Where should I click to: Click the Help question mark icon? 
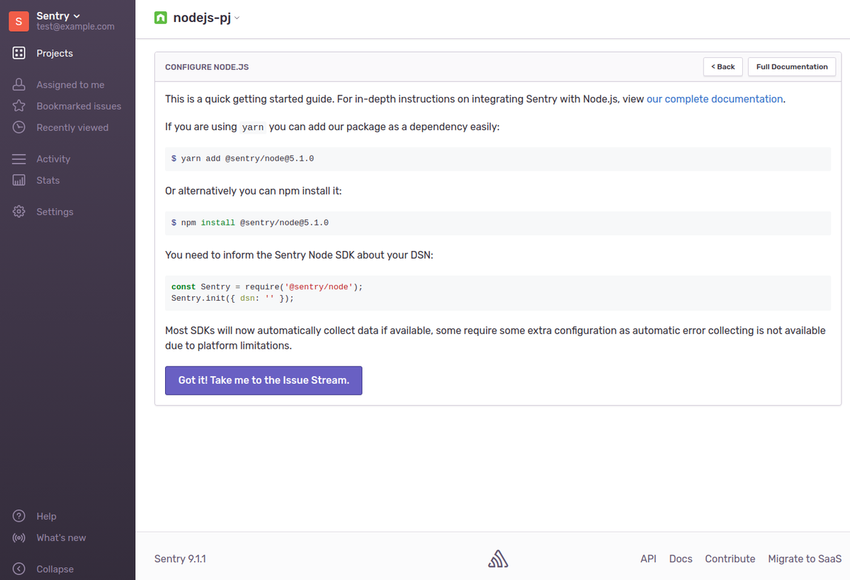click(x=19, y=516)
